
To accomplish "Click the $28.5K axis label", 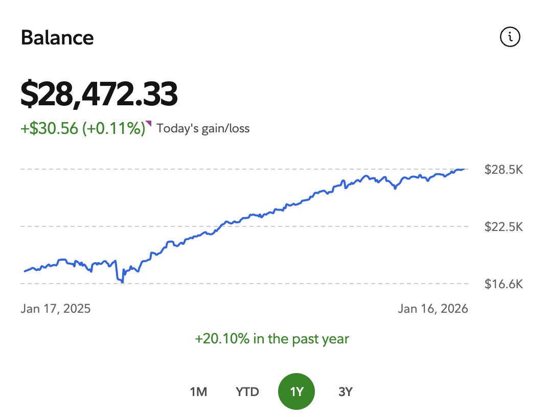I will 504,169.
